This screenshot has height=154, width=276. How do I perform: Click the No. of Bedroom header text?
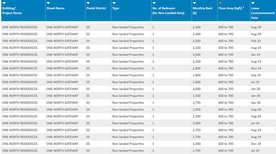click(168, 11)
